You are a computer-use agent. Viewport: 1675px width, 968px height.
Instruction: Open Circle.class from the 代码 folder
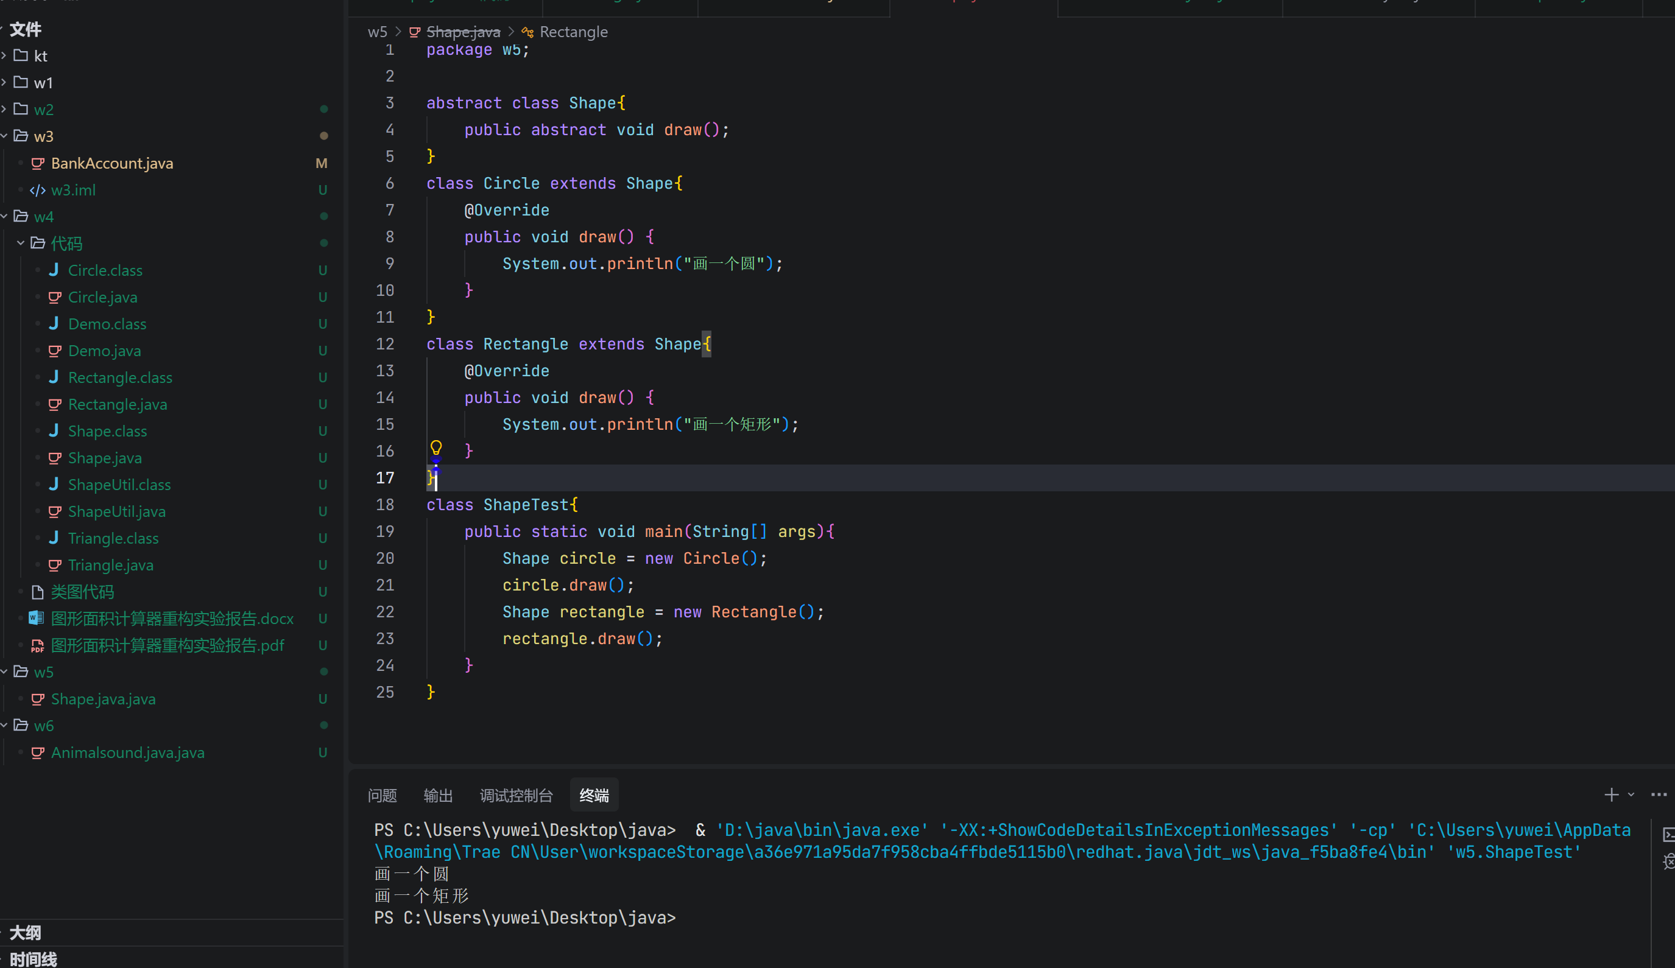105,270
